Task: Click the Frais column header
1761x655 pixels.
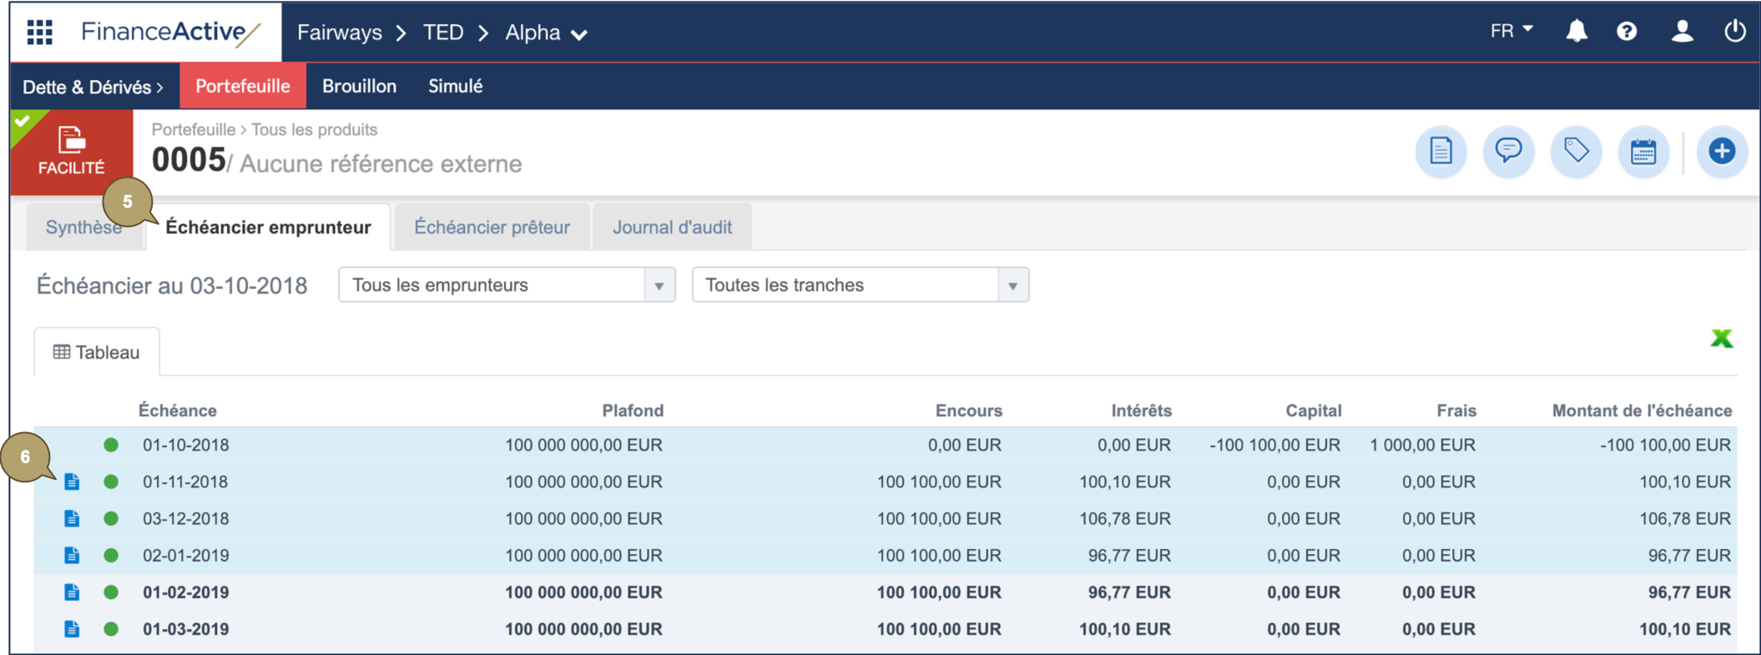Action: [1456, 411]
